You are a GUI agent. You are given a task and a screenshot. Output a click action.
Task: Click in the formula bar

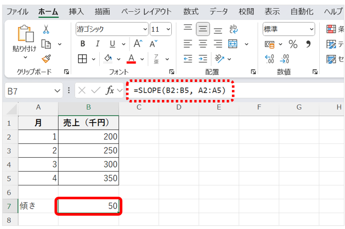click(x=234, y=90)
